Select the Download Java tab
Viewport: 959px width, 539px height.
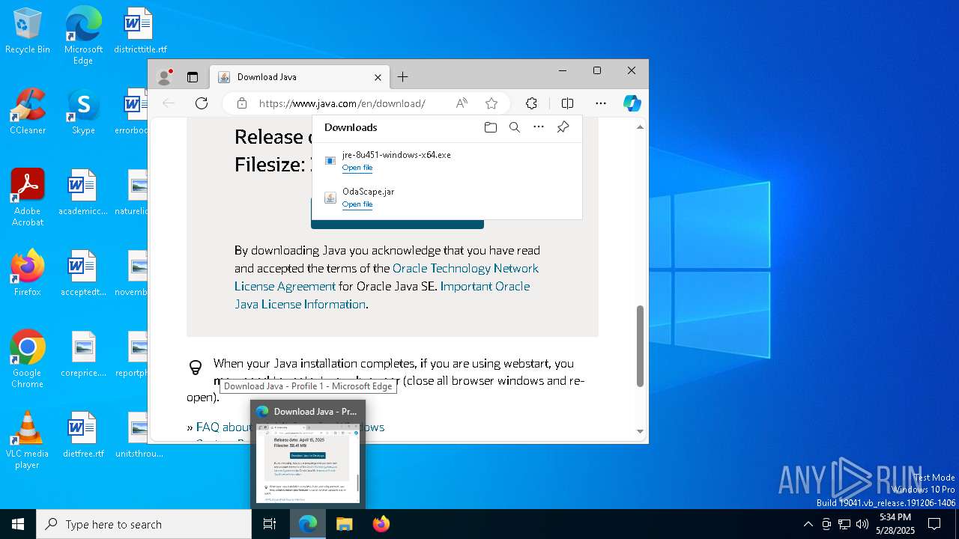pyautogui.click(x=300, y=77)
